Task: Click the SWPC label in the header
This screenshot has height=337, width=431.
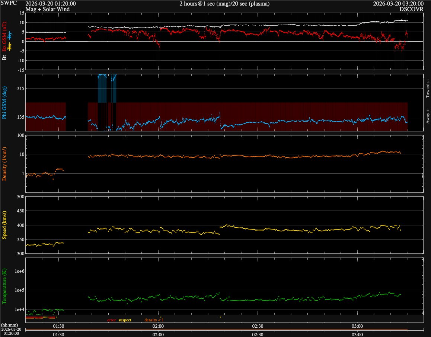Action: pyautogui.click(x=9, y=3)
